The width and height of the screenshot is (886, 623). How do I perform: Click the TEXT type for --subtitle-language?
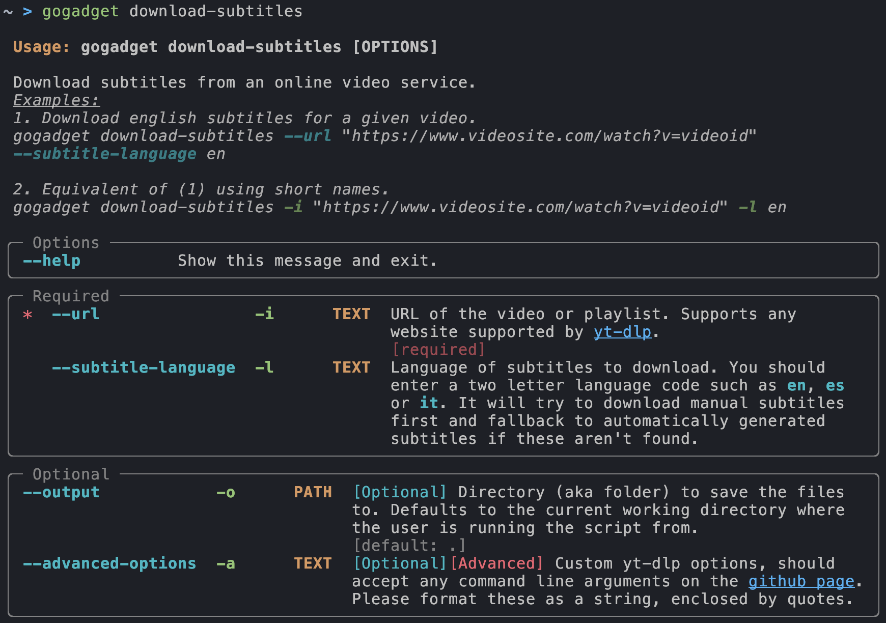coord(351,367)
